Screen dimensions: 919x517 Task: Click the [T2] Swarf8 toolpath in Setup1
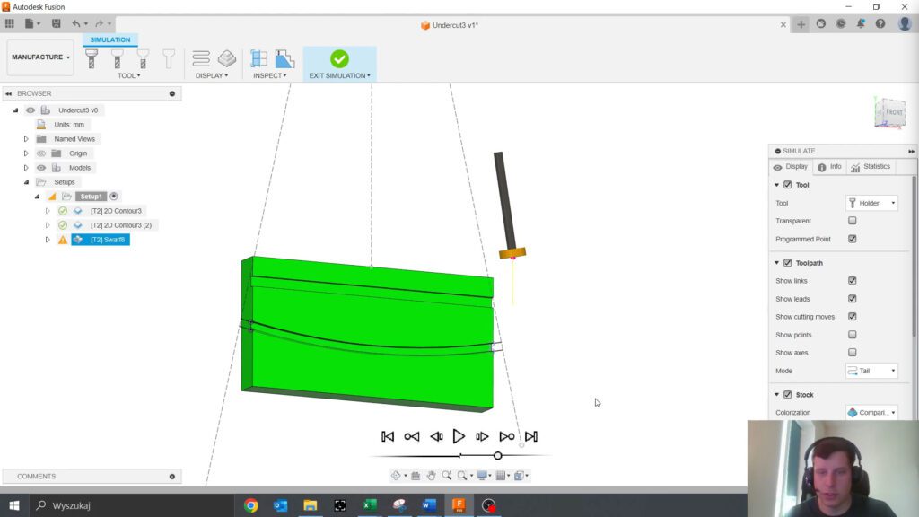[x=106, y=239]
